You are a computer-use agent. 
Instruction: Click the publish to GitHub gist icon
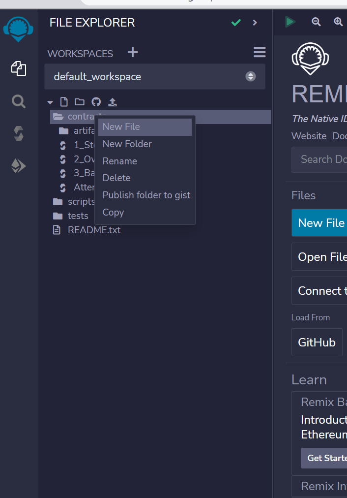point(96,102)
